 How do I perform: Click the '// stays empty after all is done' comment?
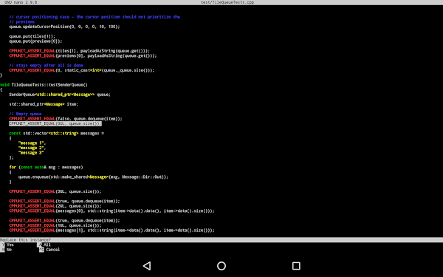[x=46, y=65]
